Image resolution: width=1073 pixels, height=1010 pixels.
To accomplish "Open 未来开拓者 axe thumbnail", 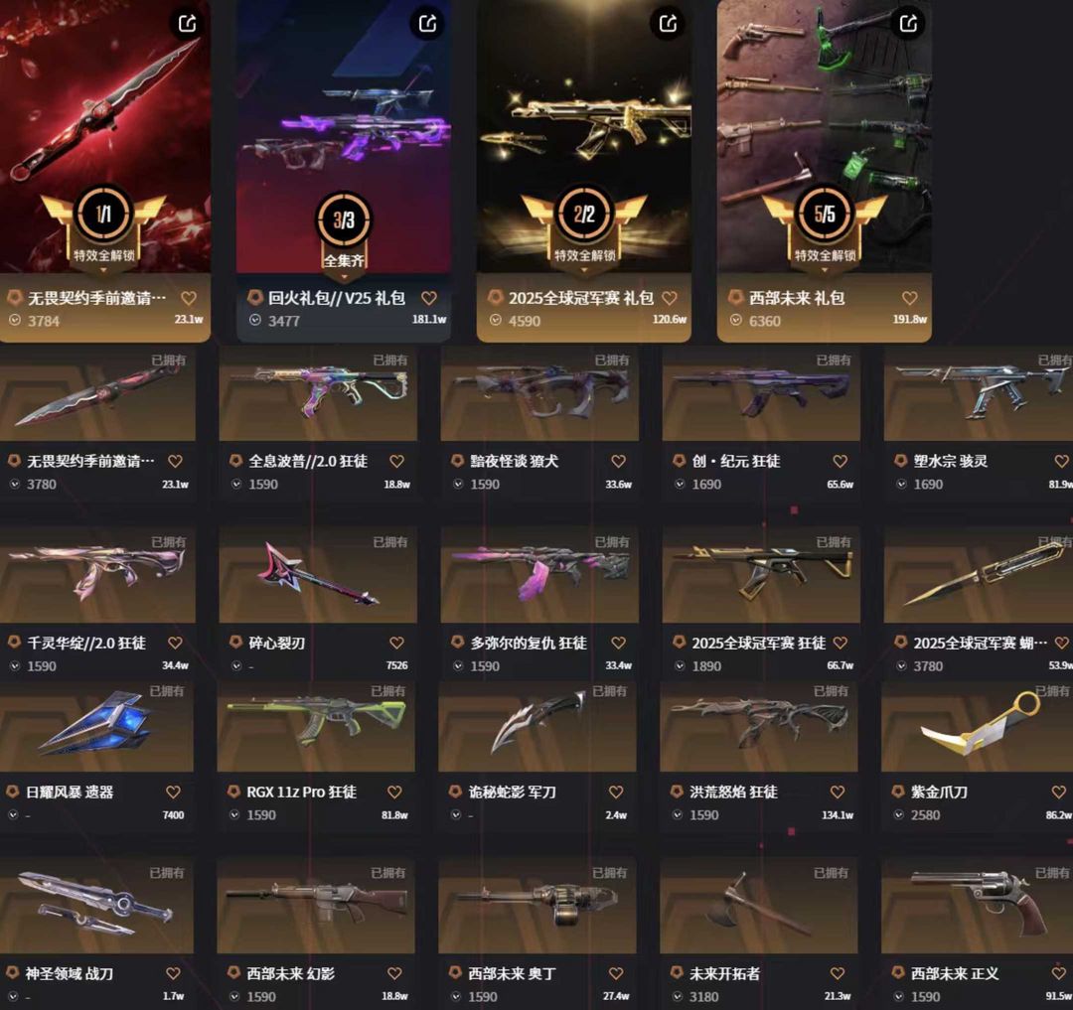I will tap(758, 908).
